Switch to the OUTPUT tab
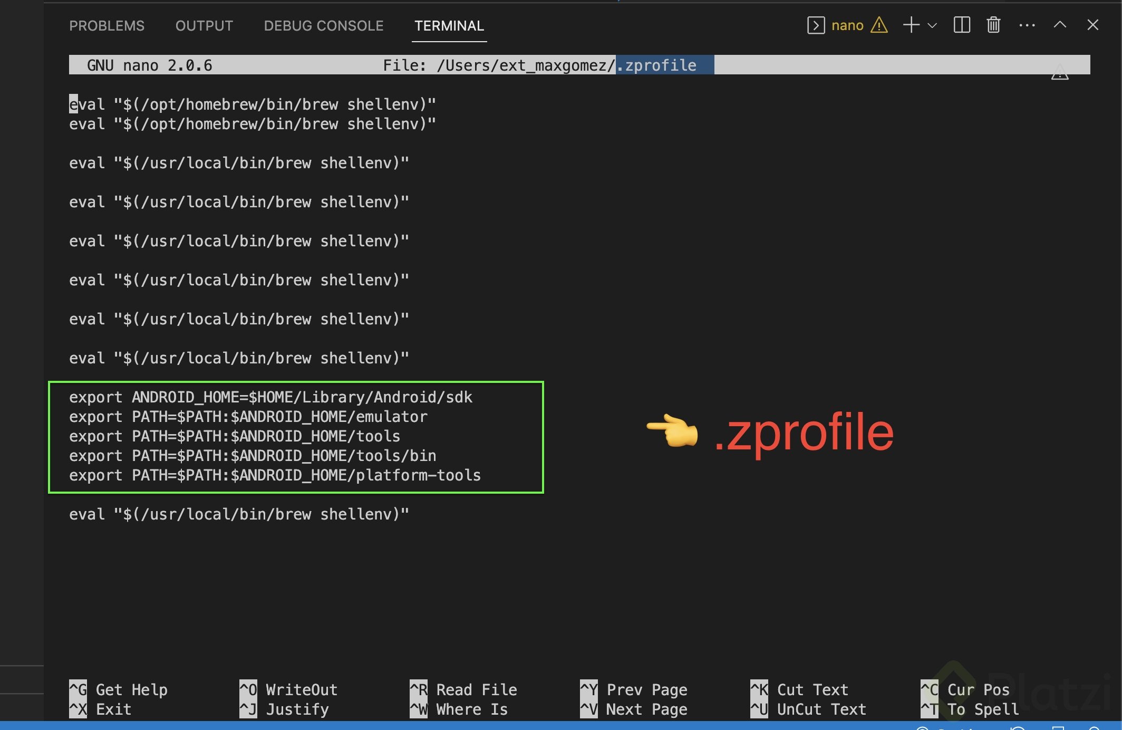The image size is (1122, 730). tap(204, 26)
